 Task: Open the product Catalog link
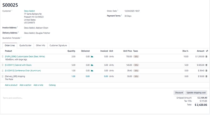point(52,85)
